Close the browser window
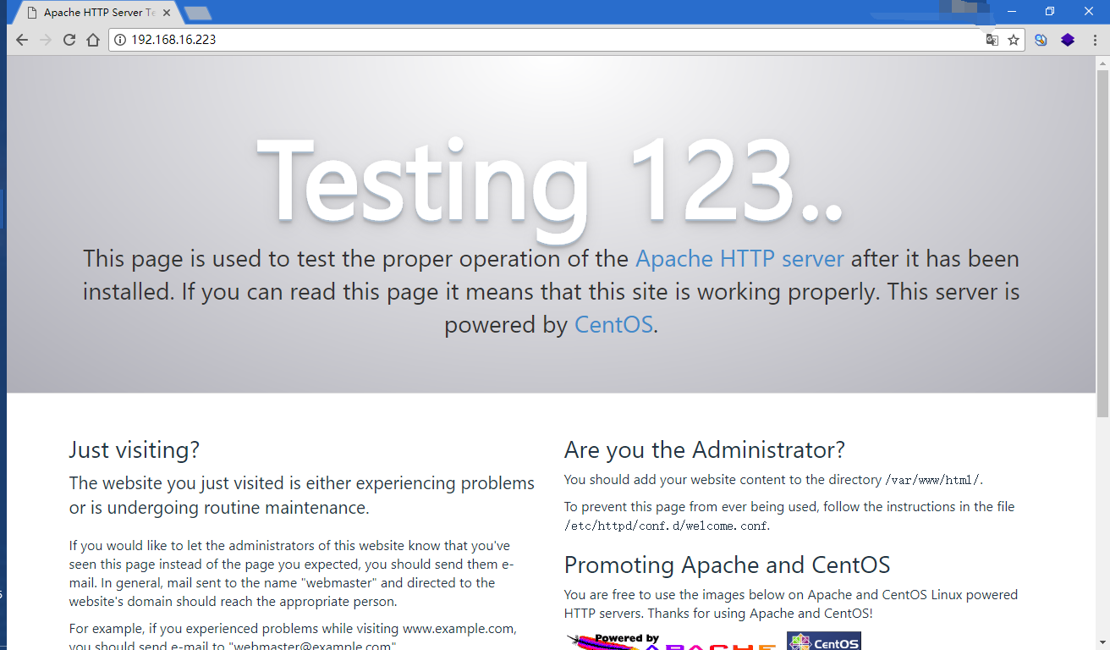1110x650 pixels. pyautogui.click(x=1089, y=11)
